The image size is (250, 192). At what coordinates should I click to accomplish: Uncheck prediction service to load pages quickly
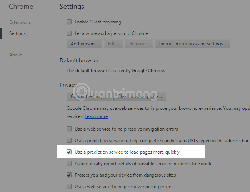69,152
